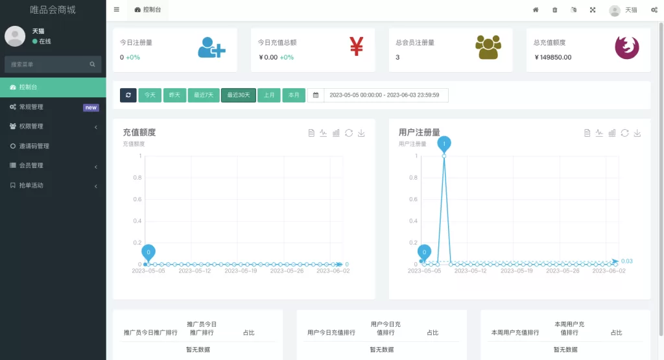Open the top-right settings gears icon

654,10
